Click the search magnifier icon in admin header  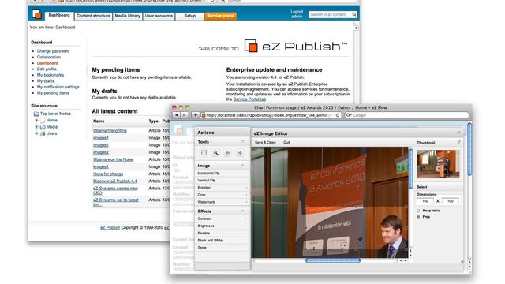click(x=354, y=14)
